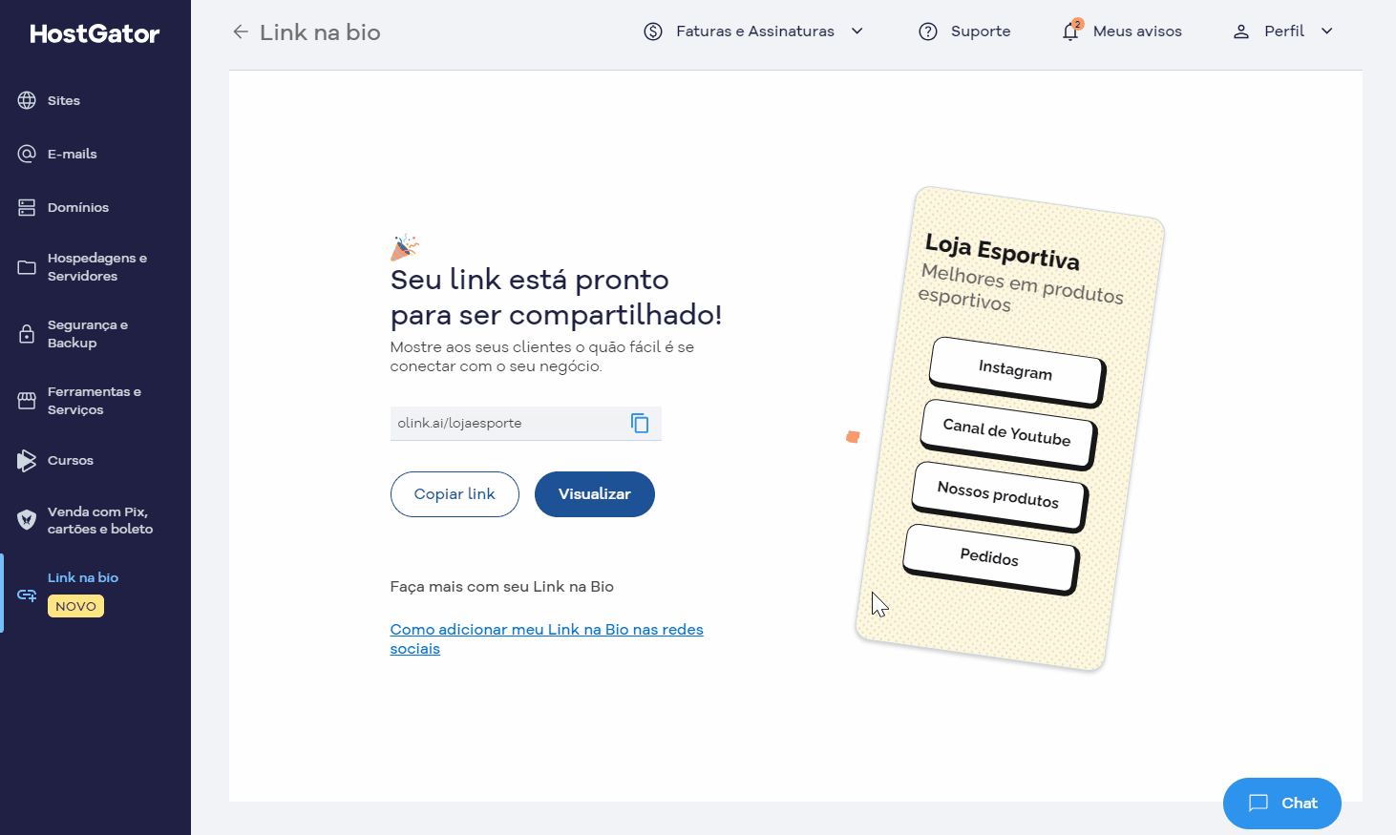The image size is (1396, 835).
Task: Click the dollar icon for Faturas e Assinaturas
Action: point(653,31)
